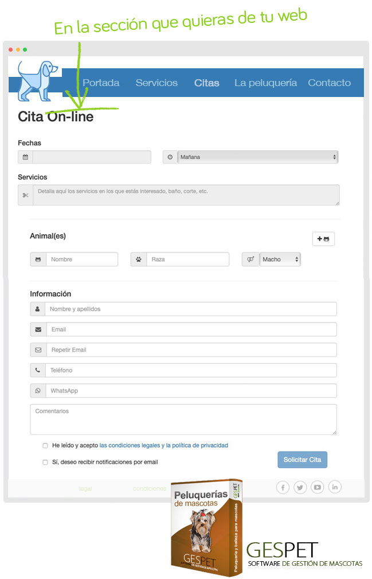372x579 pixels.
Task: Expand the Macho gender dropdown
Action: [x=280, y=259]
